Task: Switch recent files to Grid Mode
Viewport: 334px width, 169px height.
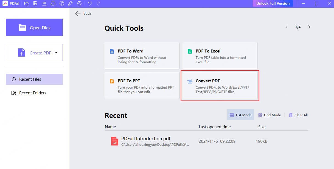Action: click(x=269, y=115)
